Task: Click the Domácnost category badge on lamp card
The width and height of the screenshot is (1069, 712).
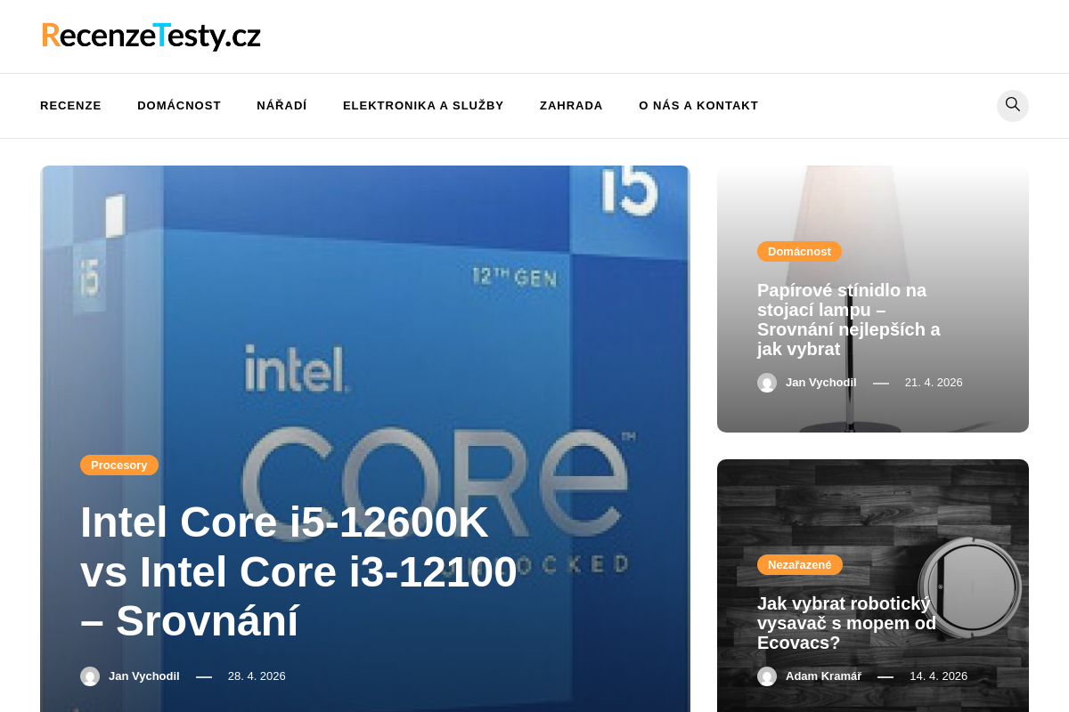Action: [x=799, y=251]
